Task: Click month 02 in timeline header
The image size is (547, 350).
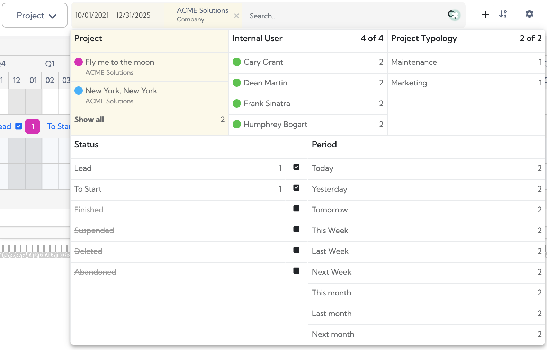Action: [x=50, y=81]
